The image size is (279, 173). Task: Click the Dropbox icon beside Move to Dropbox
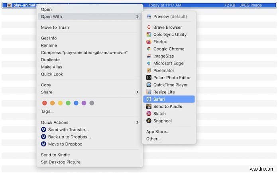[44, 144]
